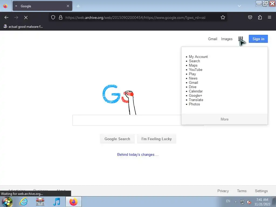This screenshot has height=207, width=276.
Task: Choose Translate in apps menu
Action: tap(196, 100)
